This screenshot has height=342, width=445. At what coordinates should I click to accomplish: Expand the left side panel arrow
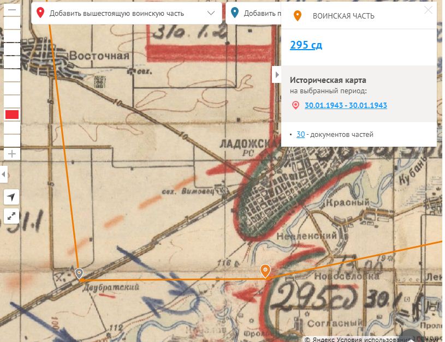[3, 174]
